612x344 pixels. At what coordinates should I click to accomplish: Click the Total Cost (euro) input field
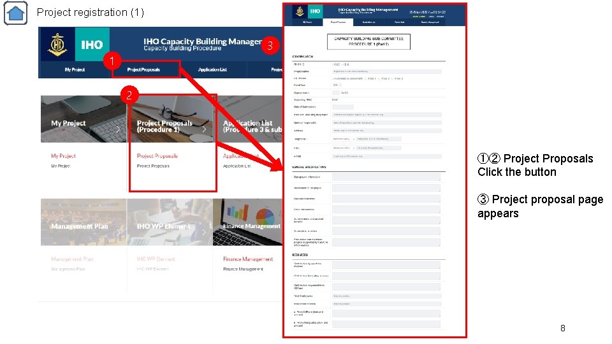[x=387, y=296]
